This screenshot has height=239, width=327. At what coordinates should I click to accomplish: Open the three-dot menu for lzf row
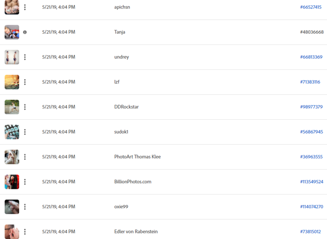(x=25, y=82)
